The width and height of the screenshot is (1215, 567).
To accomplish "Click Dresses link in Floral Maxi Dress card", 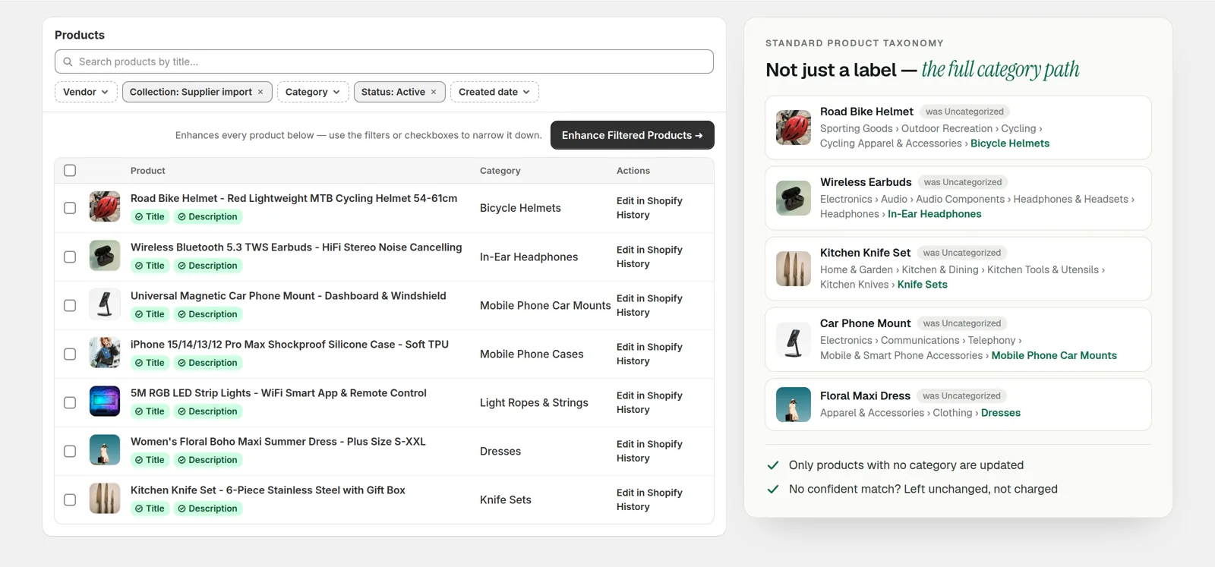I will click(x=1001, y=413).
